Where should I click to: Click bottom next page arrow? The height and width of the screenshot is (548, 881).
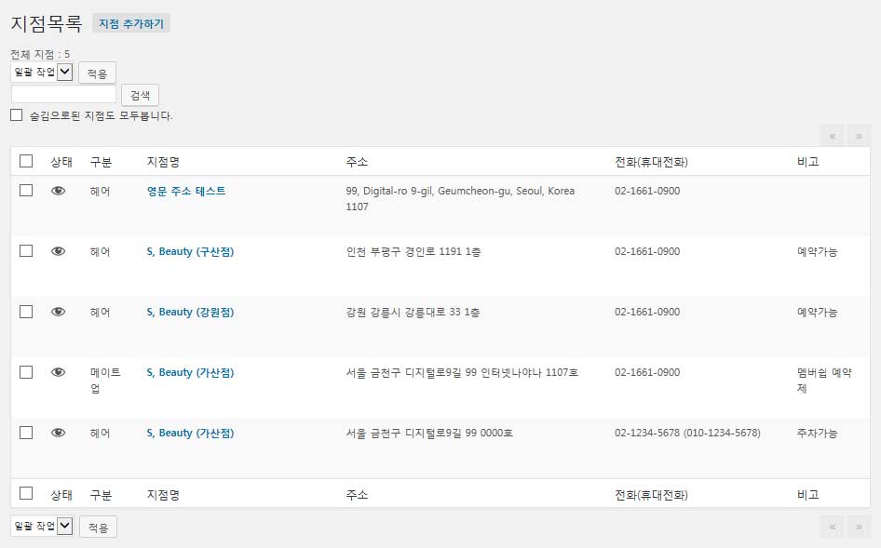pyautogui.click(x=859, y=527)
